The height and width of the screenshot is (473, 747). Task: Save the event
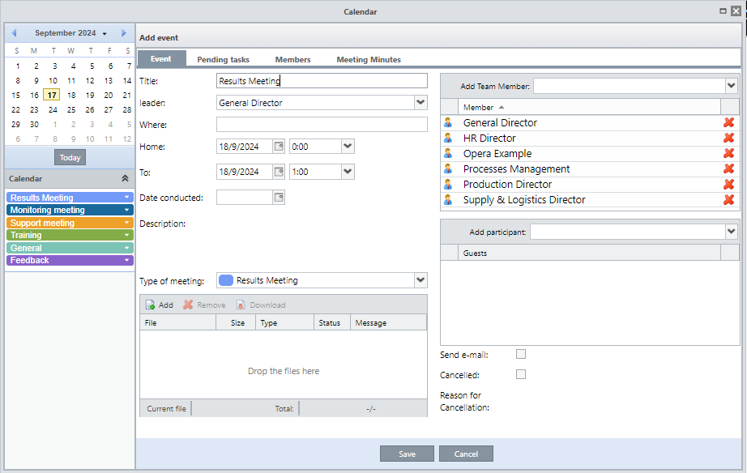407,454
